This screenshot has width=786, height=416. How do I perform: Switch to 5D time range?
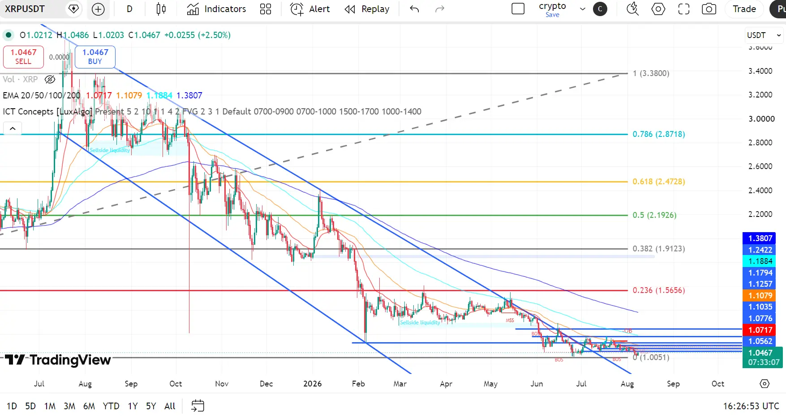[x=30, y=406]
